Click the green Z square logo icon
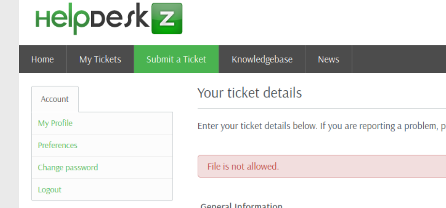 click(167, 18)
